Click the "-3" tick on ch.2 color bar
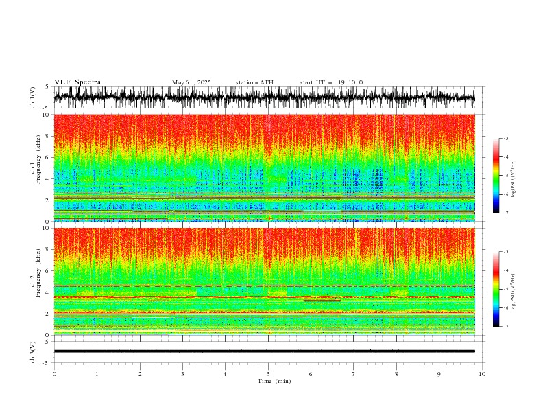This screenshot has height=420, width=543. (x=506, y=252)
